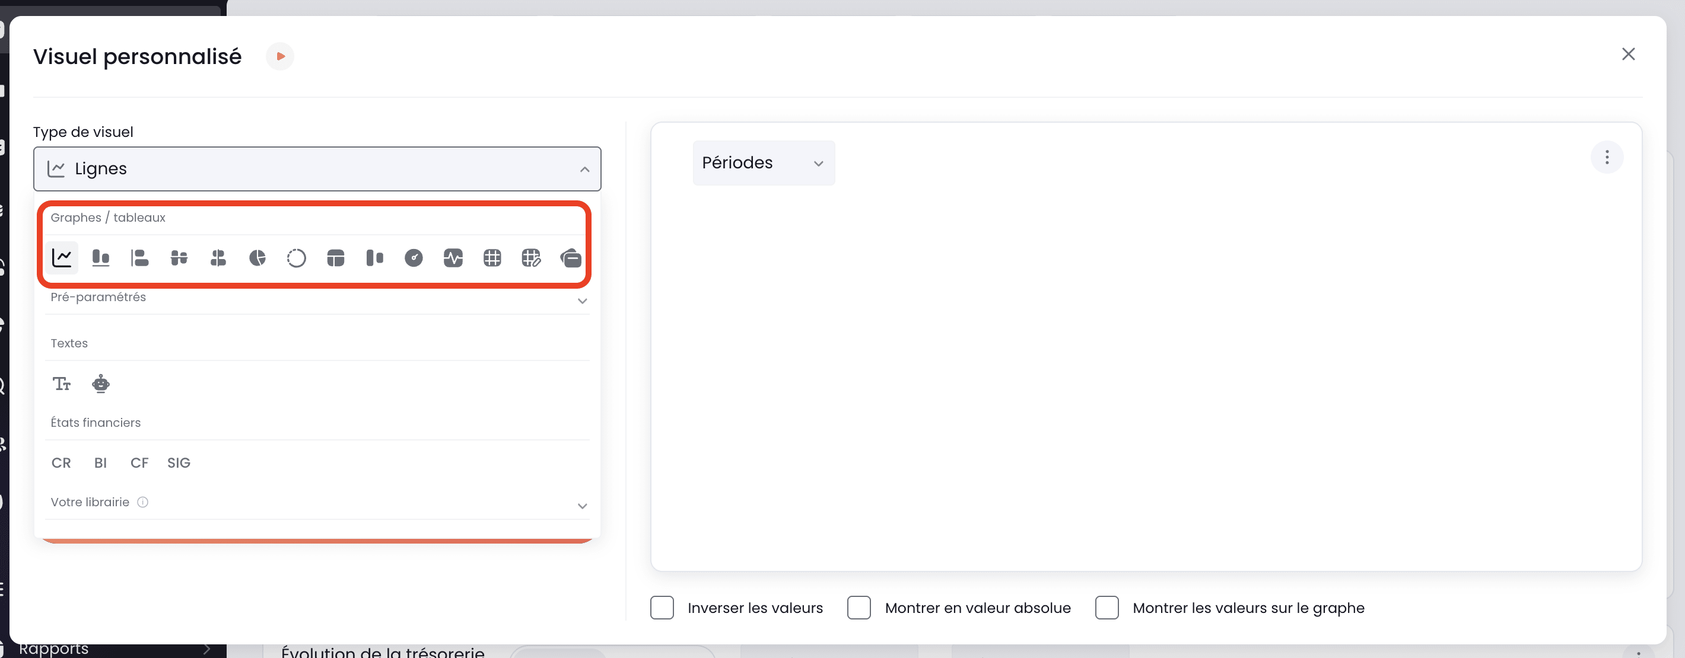Enable Montrer en valeur absolue checkbox
Image resolution: width=1685 pixels, height=658 pixels.
coord(859,607)
